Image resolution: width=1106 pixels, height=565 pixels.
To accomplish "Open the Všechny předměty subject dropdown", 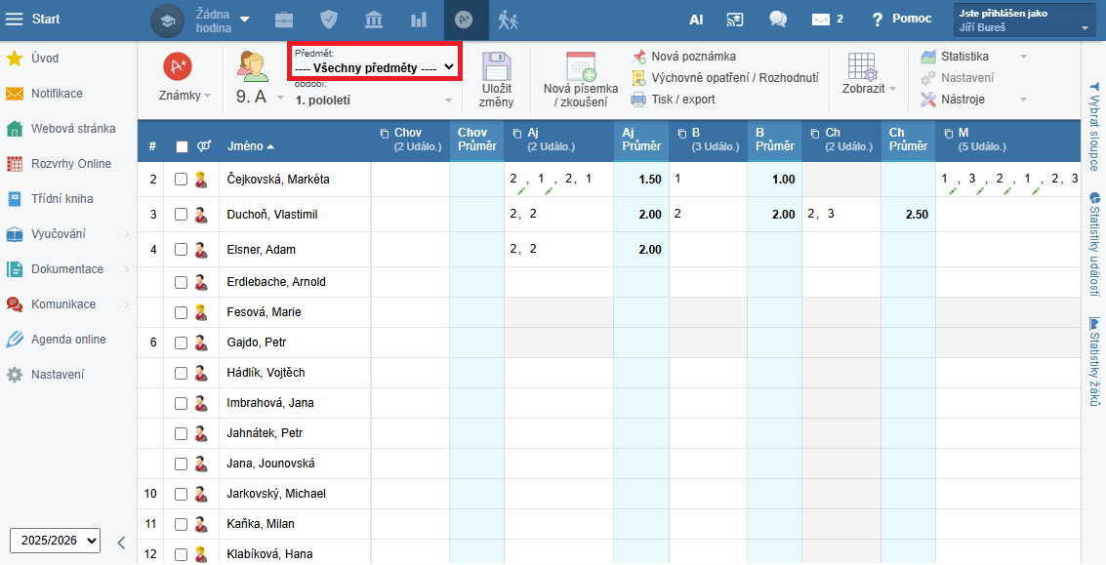I will point(375,67).
